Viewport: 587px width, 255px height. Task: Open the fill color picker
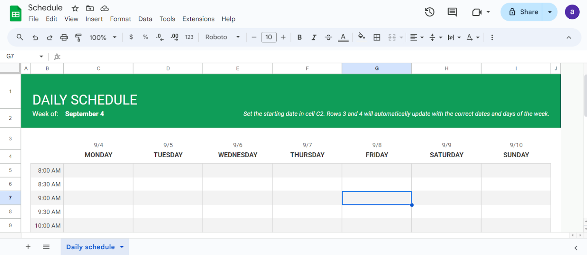coord(361,37)
